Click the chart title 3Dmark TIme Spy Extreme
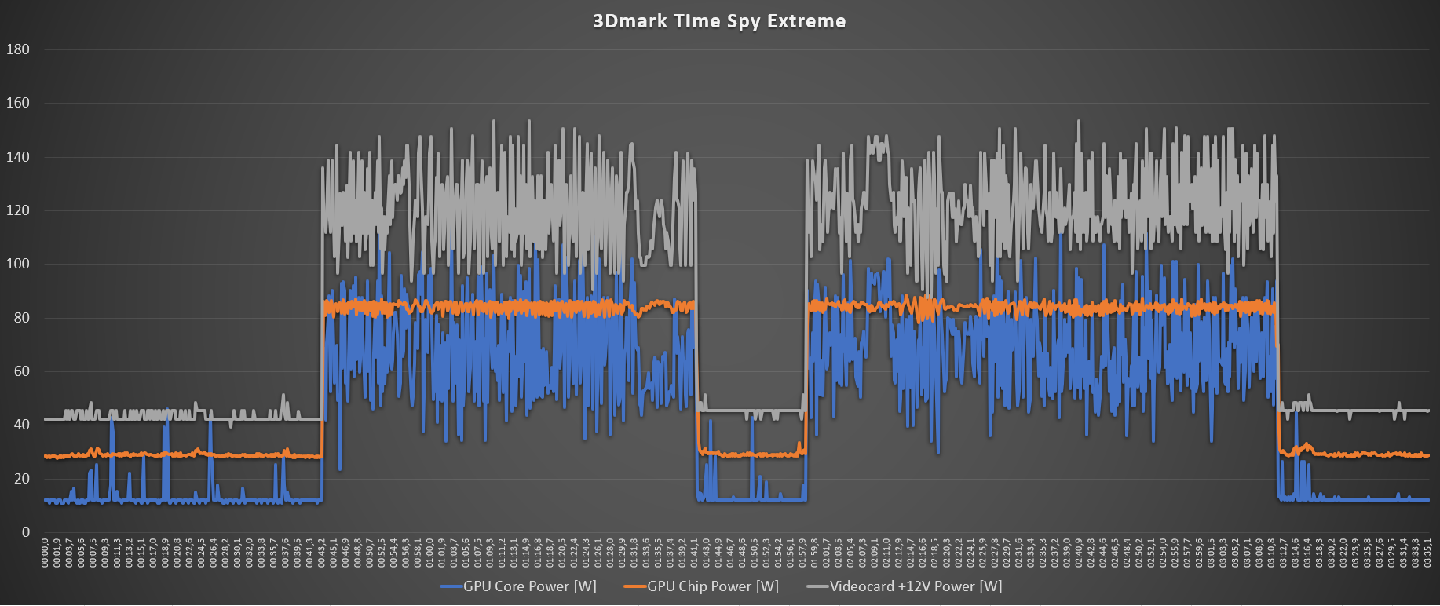The width and height of the screenshot is (1440, 606). [719, 22]
